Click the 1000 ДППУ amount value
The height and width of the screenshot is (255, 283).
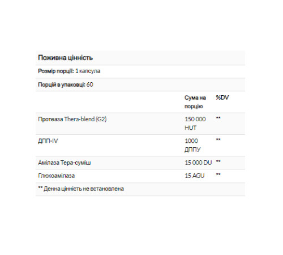[x=192, y=145]
